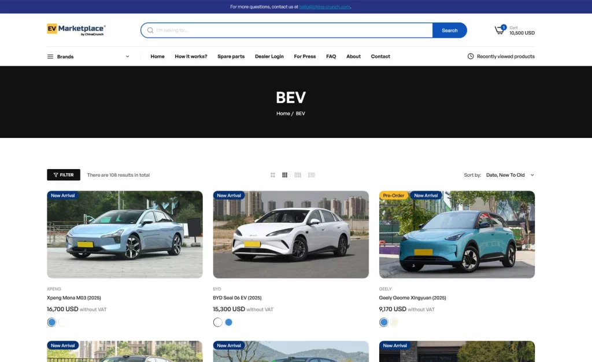
Task: Open the FILTER button
Action: click(x=64, y=175)
